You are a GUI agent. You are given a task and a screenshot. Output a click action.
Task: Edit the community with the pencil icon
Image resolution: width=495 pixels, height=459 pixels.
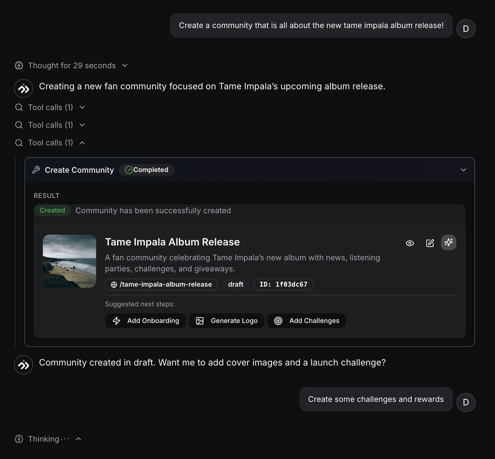pyautogui.click(x=430, y=243)
